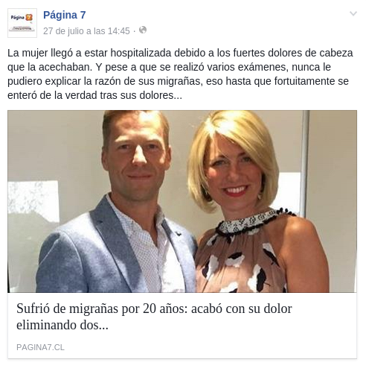Visit the Página 7 page name link

(x=65, y=15)
